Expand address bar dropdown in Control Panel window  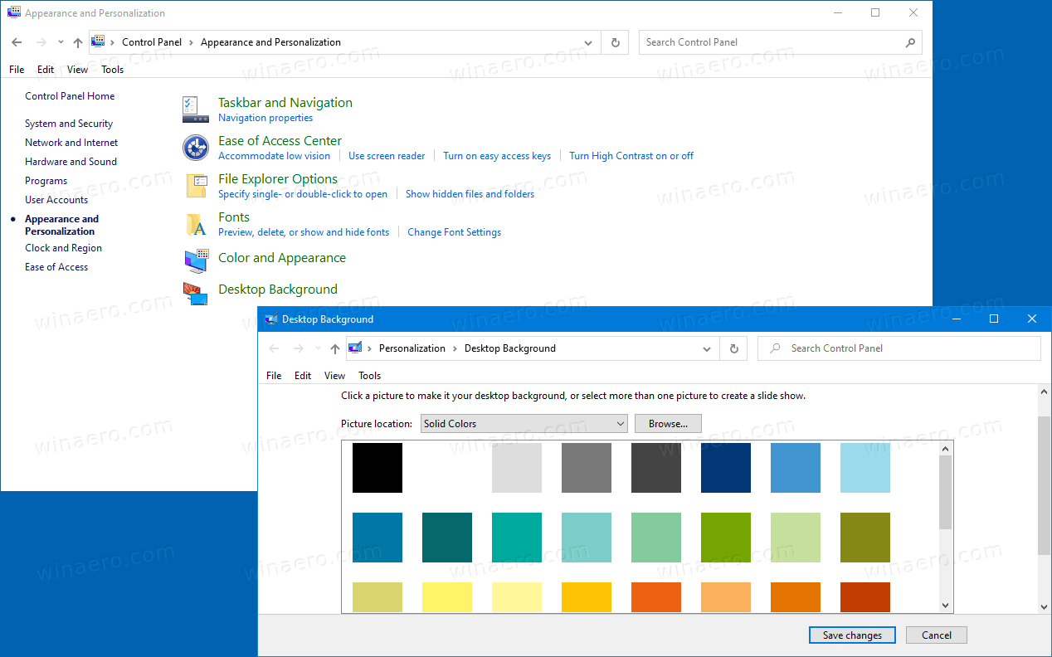point(588,43)
